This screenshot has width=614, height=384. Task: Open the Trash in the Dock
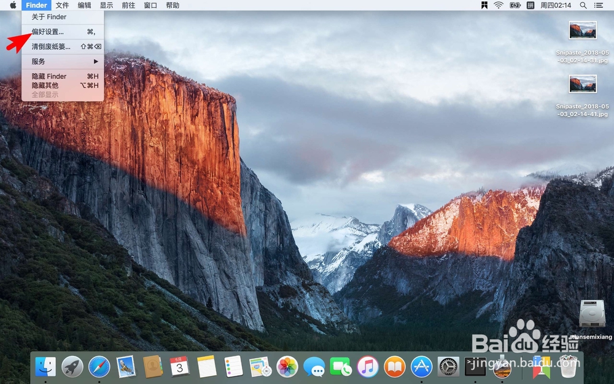tap(569, 367)
